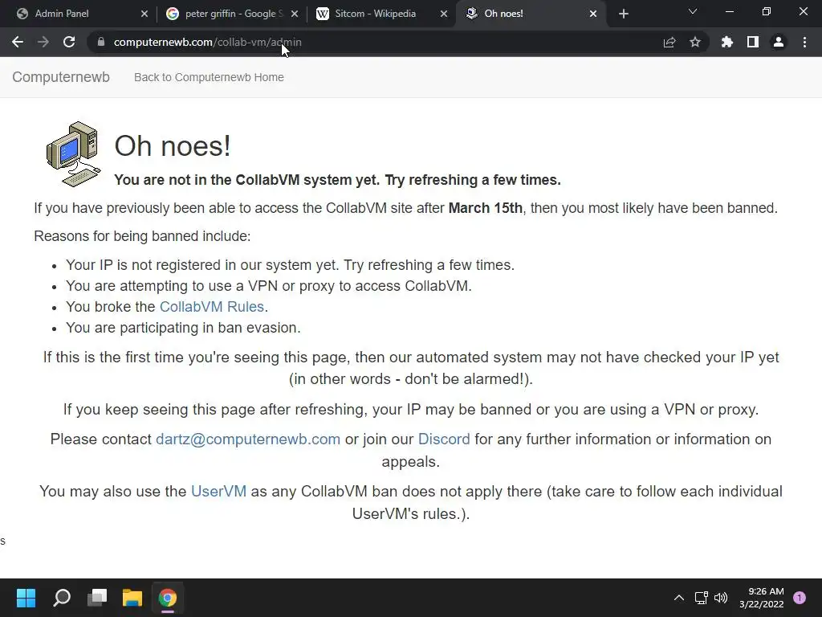Launch File Explorer from the taskbar

tap(132, 598)
